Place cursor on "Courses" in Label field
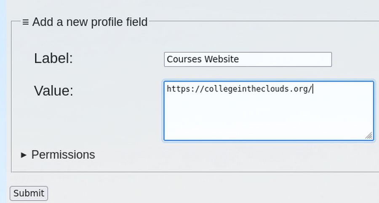This screenshot has width=379, height=203. pos(184,60)
